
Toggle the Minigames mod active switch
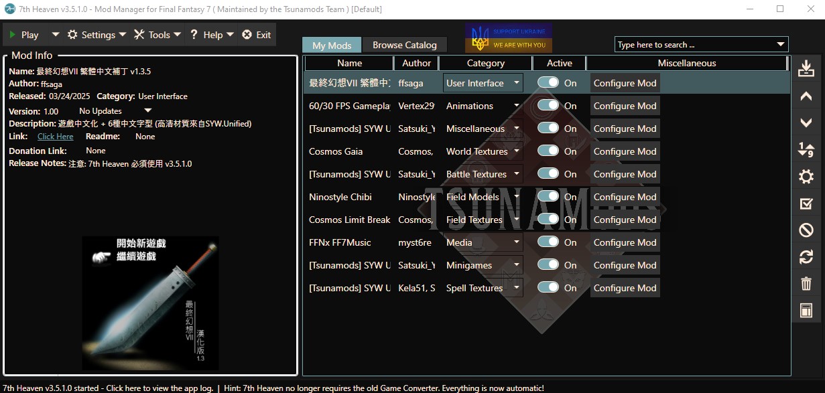[x=548, y=265]
